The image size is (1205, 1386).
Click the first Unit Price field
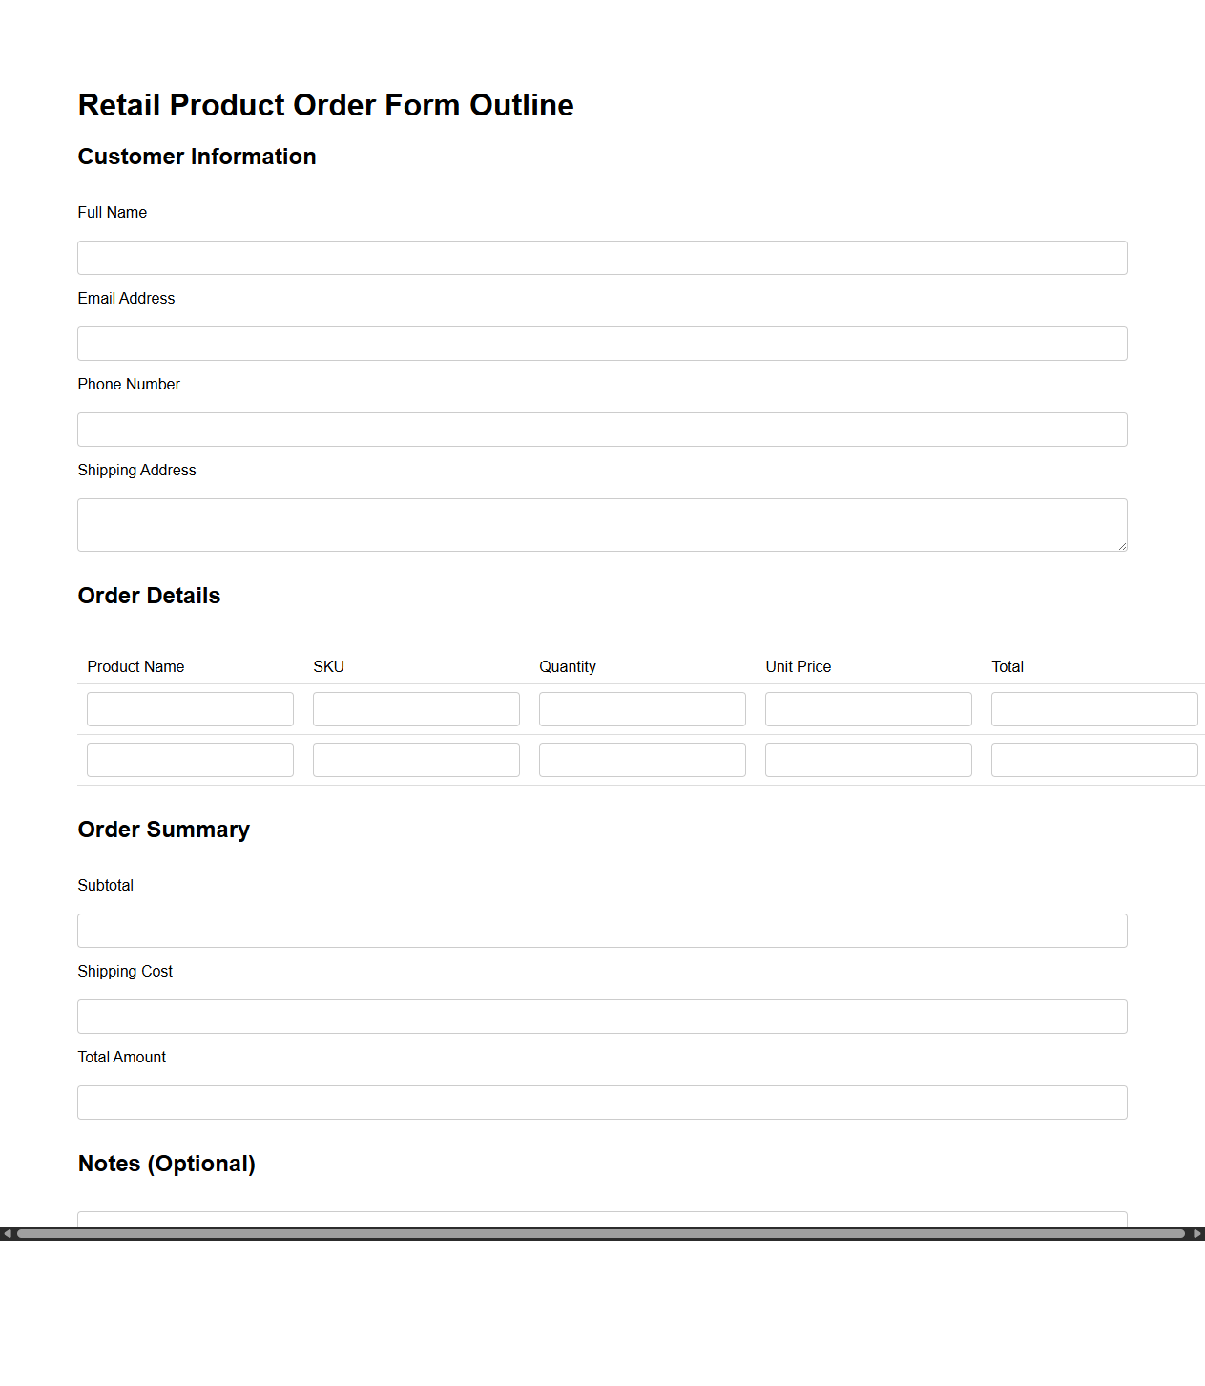867,708
